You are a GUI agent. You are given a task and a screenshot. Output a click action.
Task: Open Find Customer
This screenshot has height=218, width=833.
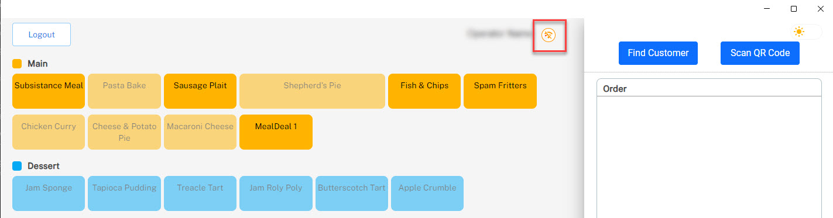[658, 53]
